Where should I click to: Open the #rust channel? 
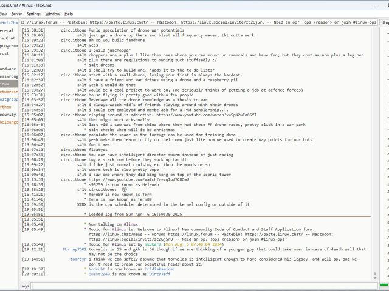[5, 53]
